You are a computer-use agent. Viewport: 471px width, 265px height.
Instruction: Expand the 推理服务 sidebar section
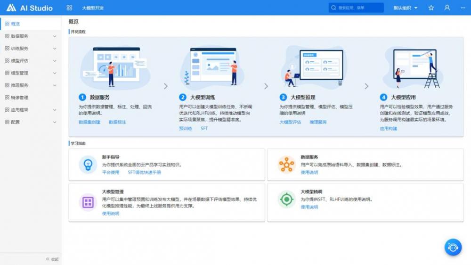click(x=30, y=85)
